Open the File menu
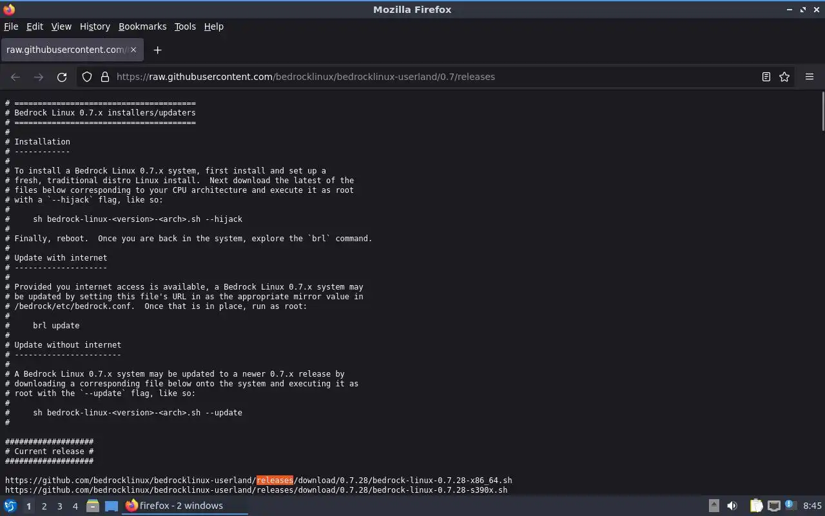 tap(11, 26)
